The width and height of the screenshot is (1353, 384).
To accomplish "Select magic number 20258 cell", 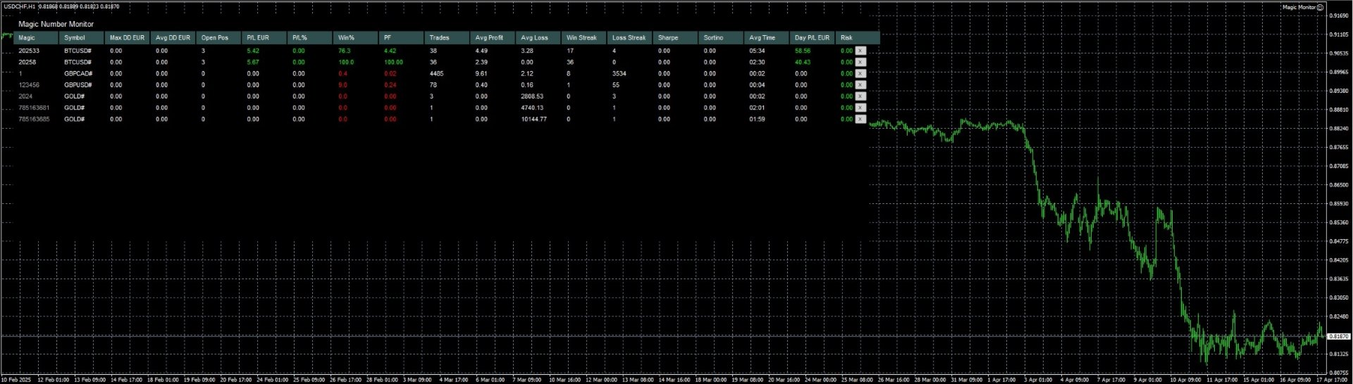I will [x=27, y=62].
